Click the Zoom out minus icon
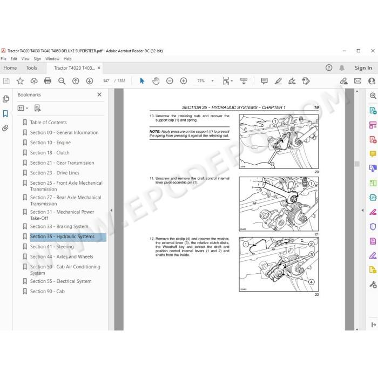 (170, 81)
